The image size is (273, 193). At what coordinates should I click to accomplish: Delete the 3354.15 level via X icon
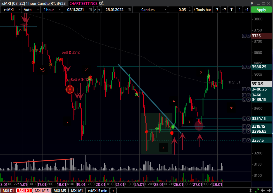point(249,118)
